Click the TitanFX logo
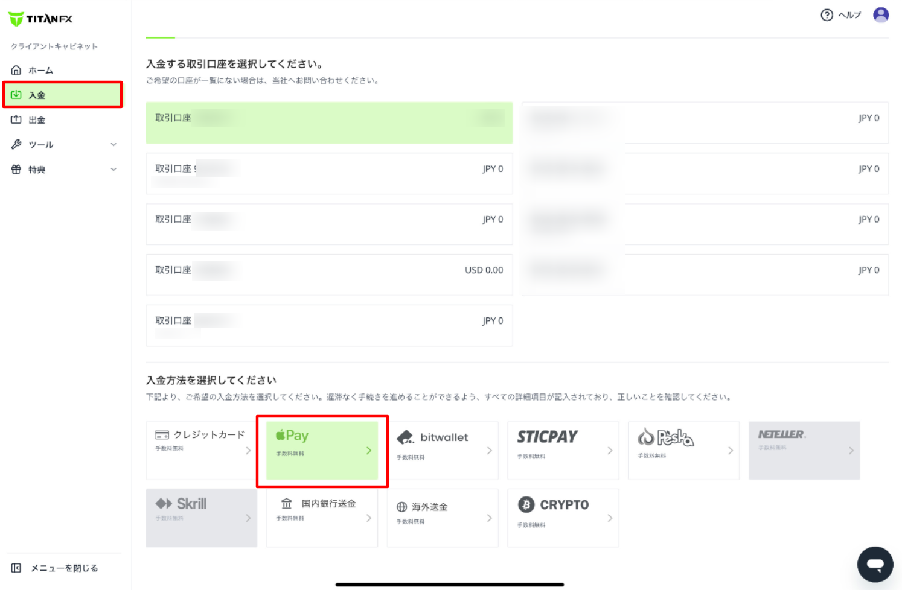The height and width of the screenshot is (590, 902). pos(40,18)
